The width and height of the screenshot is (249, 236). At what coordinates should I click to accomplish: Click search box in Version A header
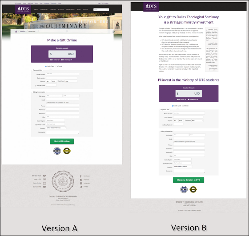tap(101, 10)
